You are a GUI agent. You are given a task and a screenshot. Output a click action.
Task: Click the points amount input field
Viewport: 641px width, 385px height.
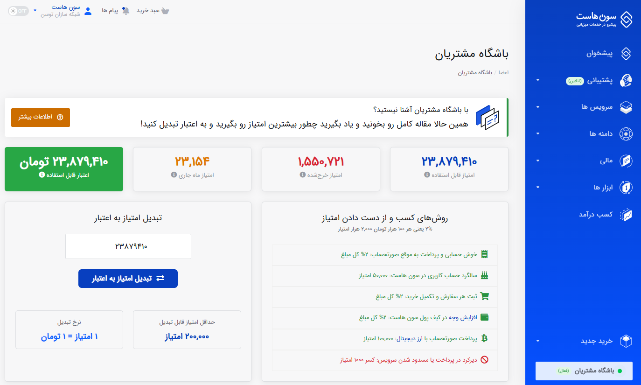click(x=128, y=246)
